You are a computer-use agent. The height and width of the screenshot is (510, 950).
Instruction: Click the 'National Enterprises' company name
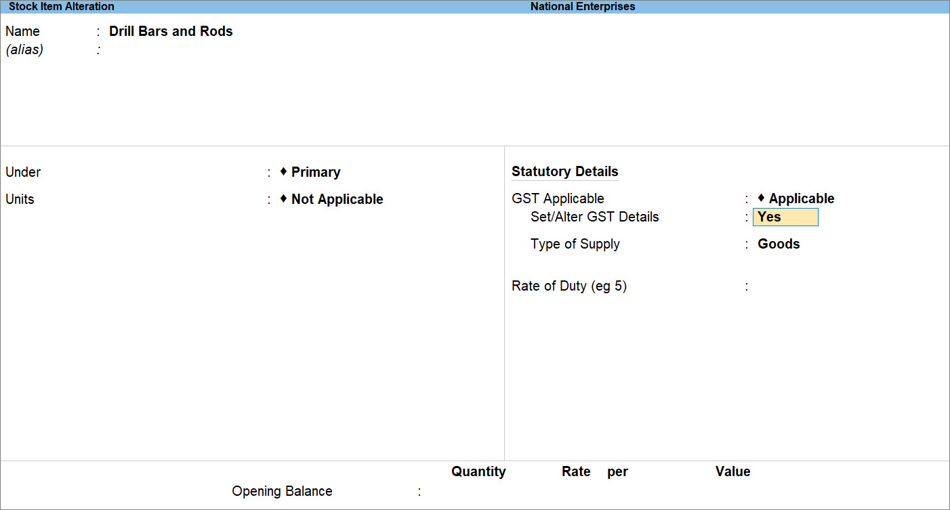click(x=583, y=7)
